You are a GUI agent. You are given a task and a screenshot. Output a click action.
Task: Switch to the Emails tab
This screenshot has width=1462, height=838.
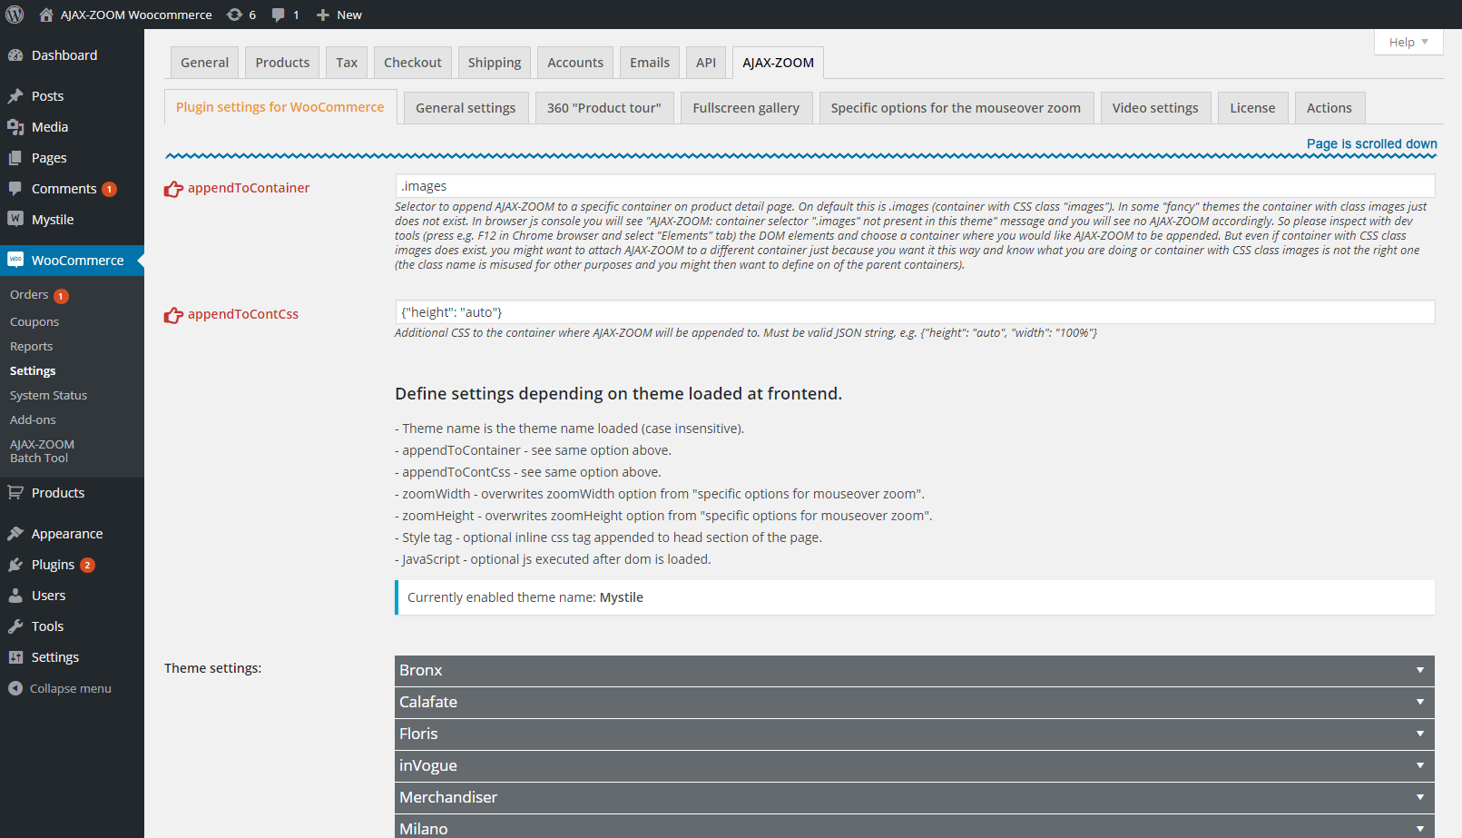(x=650, y=63)
